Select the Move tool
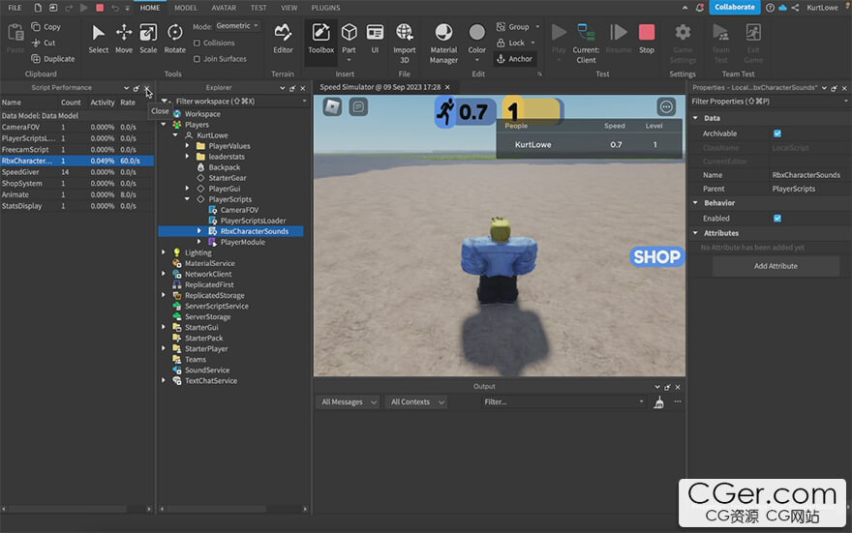 pos(124,39)
